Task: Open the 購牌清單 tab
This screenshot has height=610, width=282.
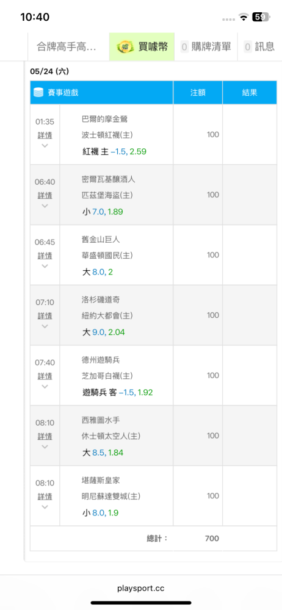Action: (206, 47)
